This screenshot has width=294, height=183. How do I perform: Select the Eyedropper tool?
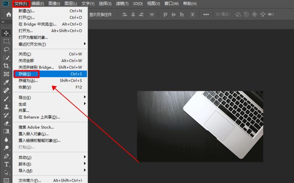tap(6, 82)
